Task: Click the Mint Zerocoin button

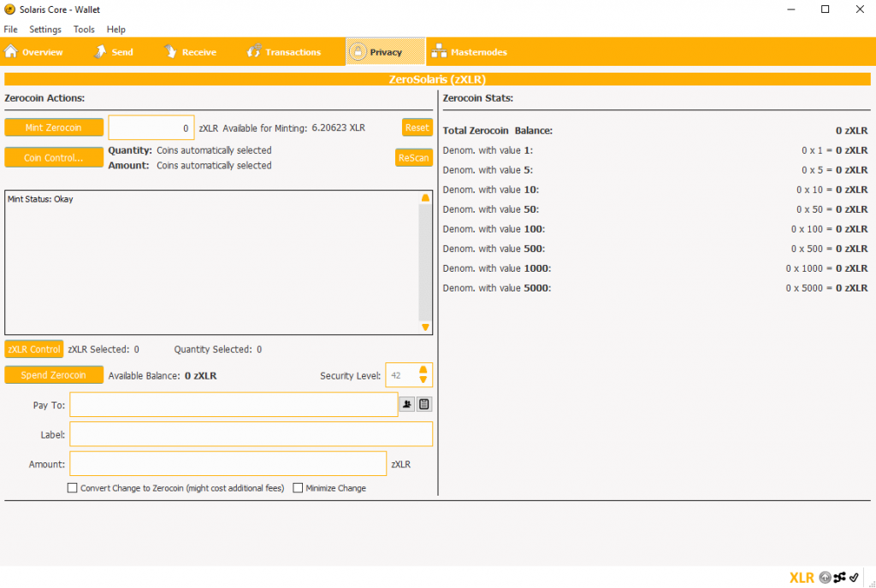Action: click(x=54, y=126)
